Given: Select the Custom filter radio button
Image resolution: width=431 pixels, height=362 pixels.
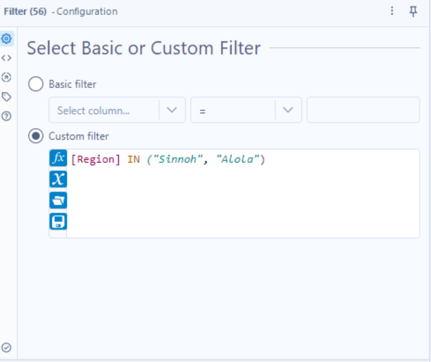Looking at the screenshot, I should coord(35,136).
